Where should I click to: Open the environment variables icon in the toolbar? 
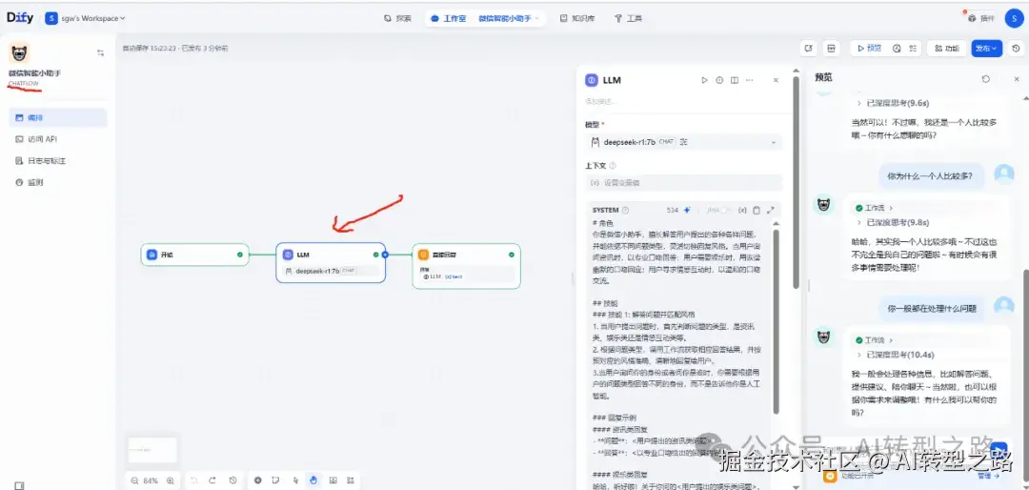click(x=832, y=48)
